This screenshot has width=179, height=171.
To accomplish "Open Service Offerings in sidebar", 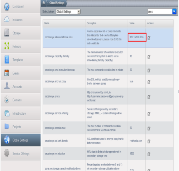I will coord(21,153).
